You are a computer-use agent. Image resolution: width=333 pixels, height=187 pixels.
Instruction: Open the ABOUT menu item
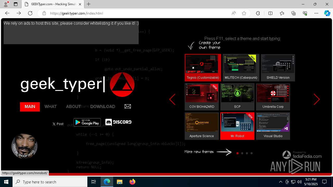click(73, 106)
